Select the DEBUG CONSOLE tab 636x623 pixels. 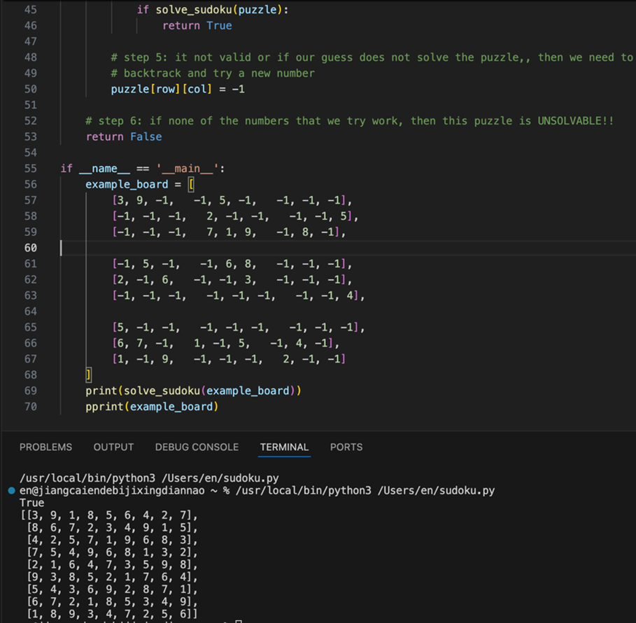coord(197,447)
